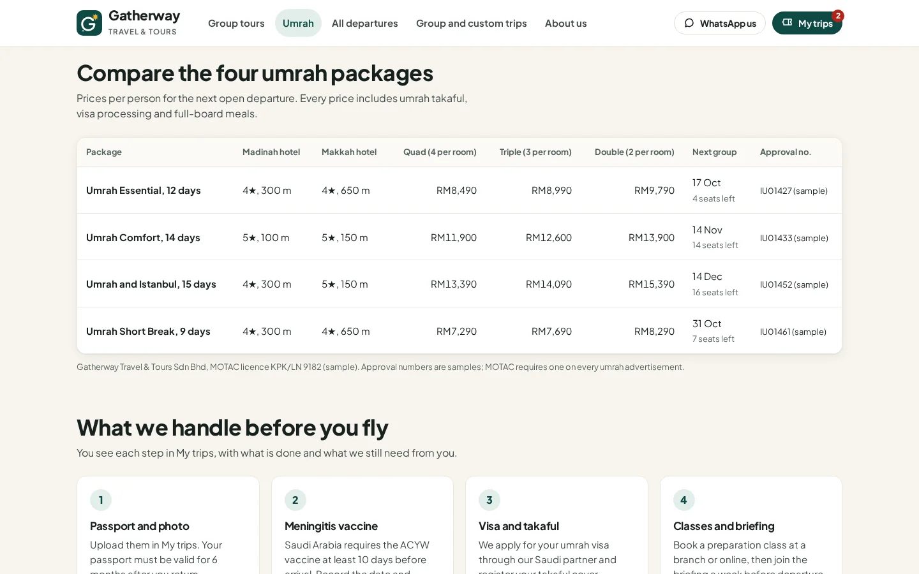This screenshot has width=919, height=574.
Task: Click approval number IU01452 (sample)
Action: [794, 284]
